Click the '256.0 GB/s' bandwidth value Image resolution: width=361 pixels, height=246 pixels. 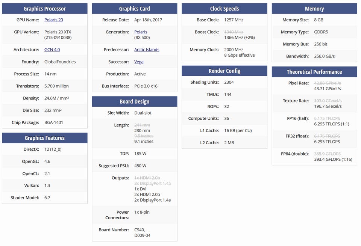click(x=325, y=56)
